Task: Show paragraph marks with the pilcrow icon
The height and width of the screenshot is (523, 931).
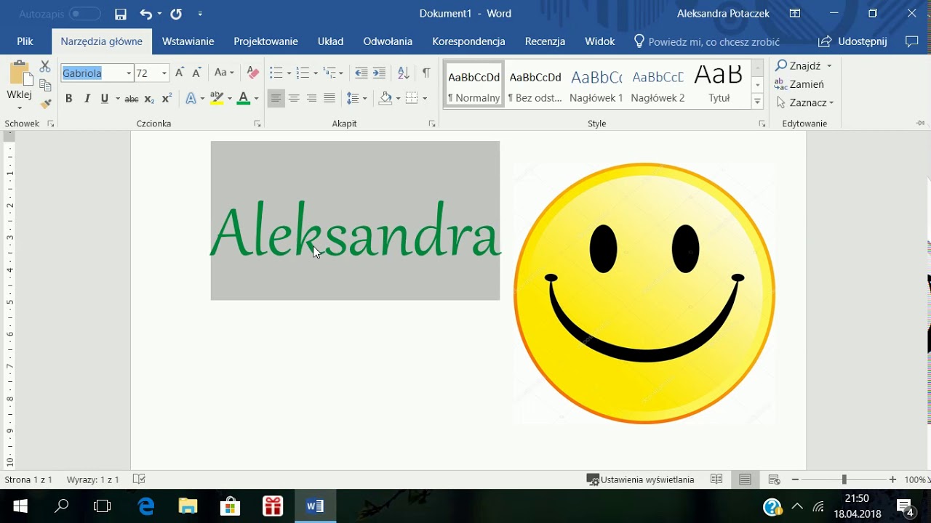Action: coord(426,73)
